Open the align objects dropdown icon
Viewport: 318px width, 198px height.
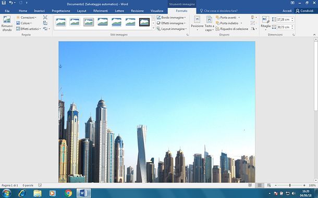[x=254, y=18]
